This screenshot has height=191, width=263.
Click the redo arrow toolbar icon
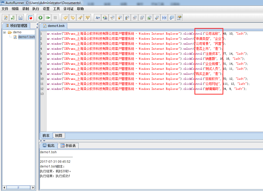pos(72,18)
